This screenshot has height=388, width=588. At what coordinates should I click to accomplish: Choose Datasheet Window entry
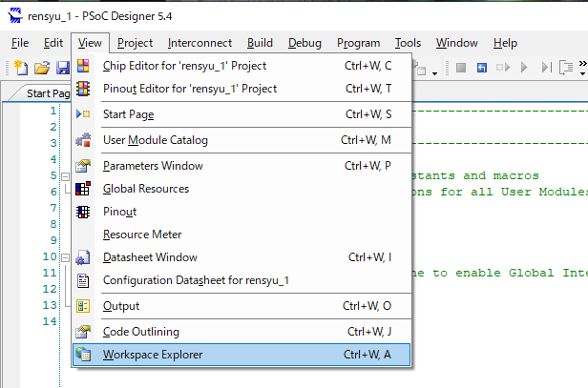coord(241,257)
